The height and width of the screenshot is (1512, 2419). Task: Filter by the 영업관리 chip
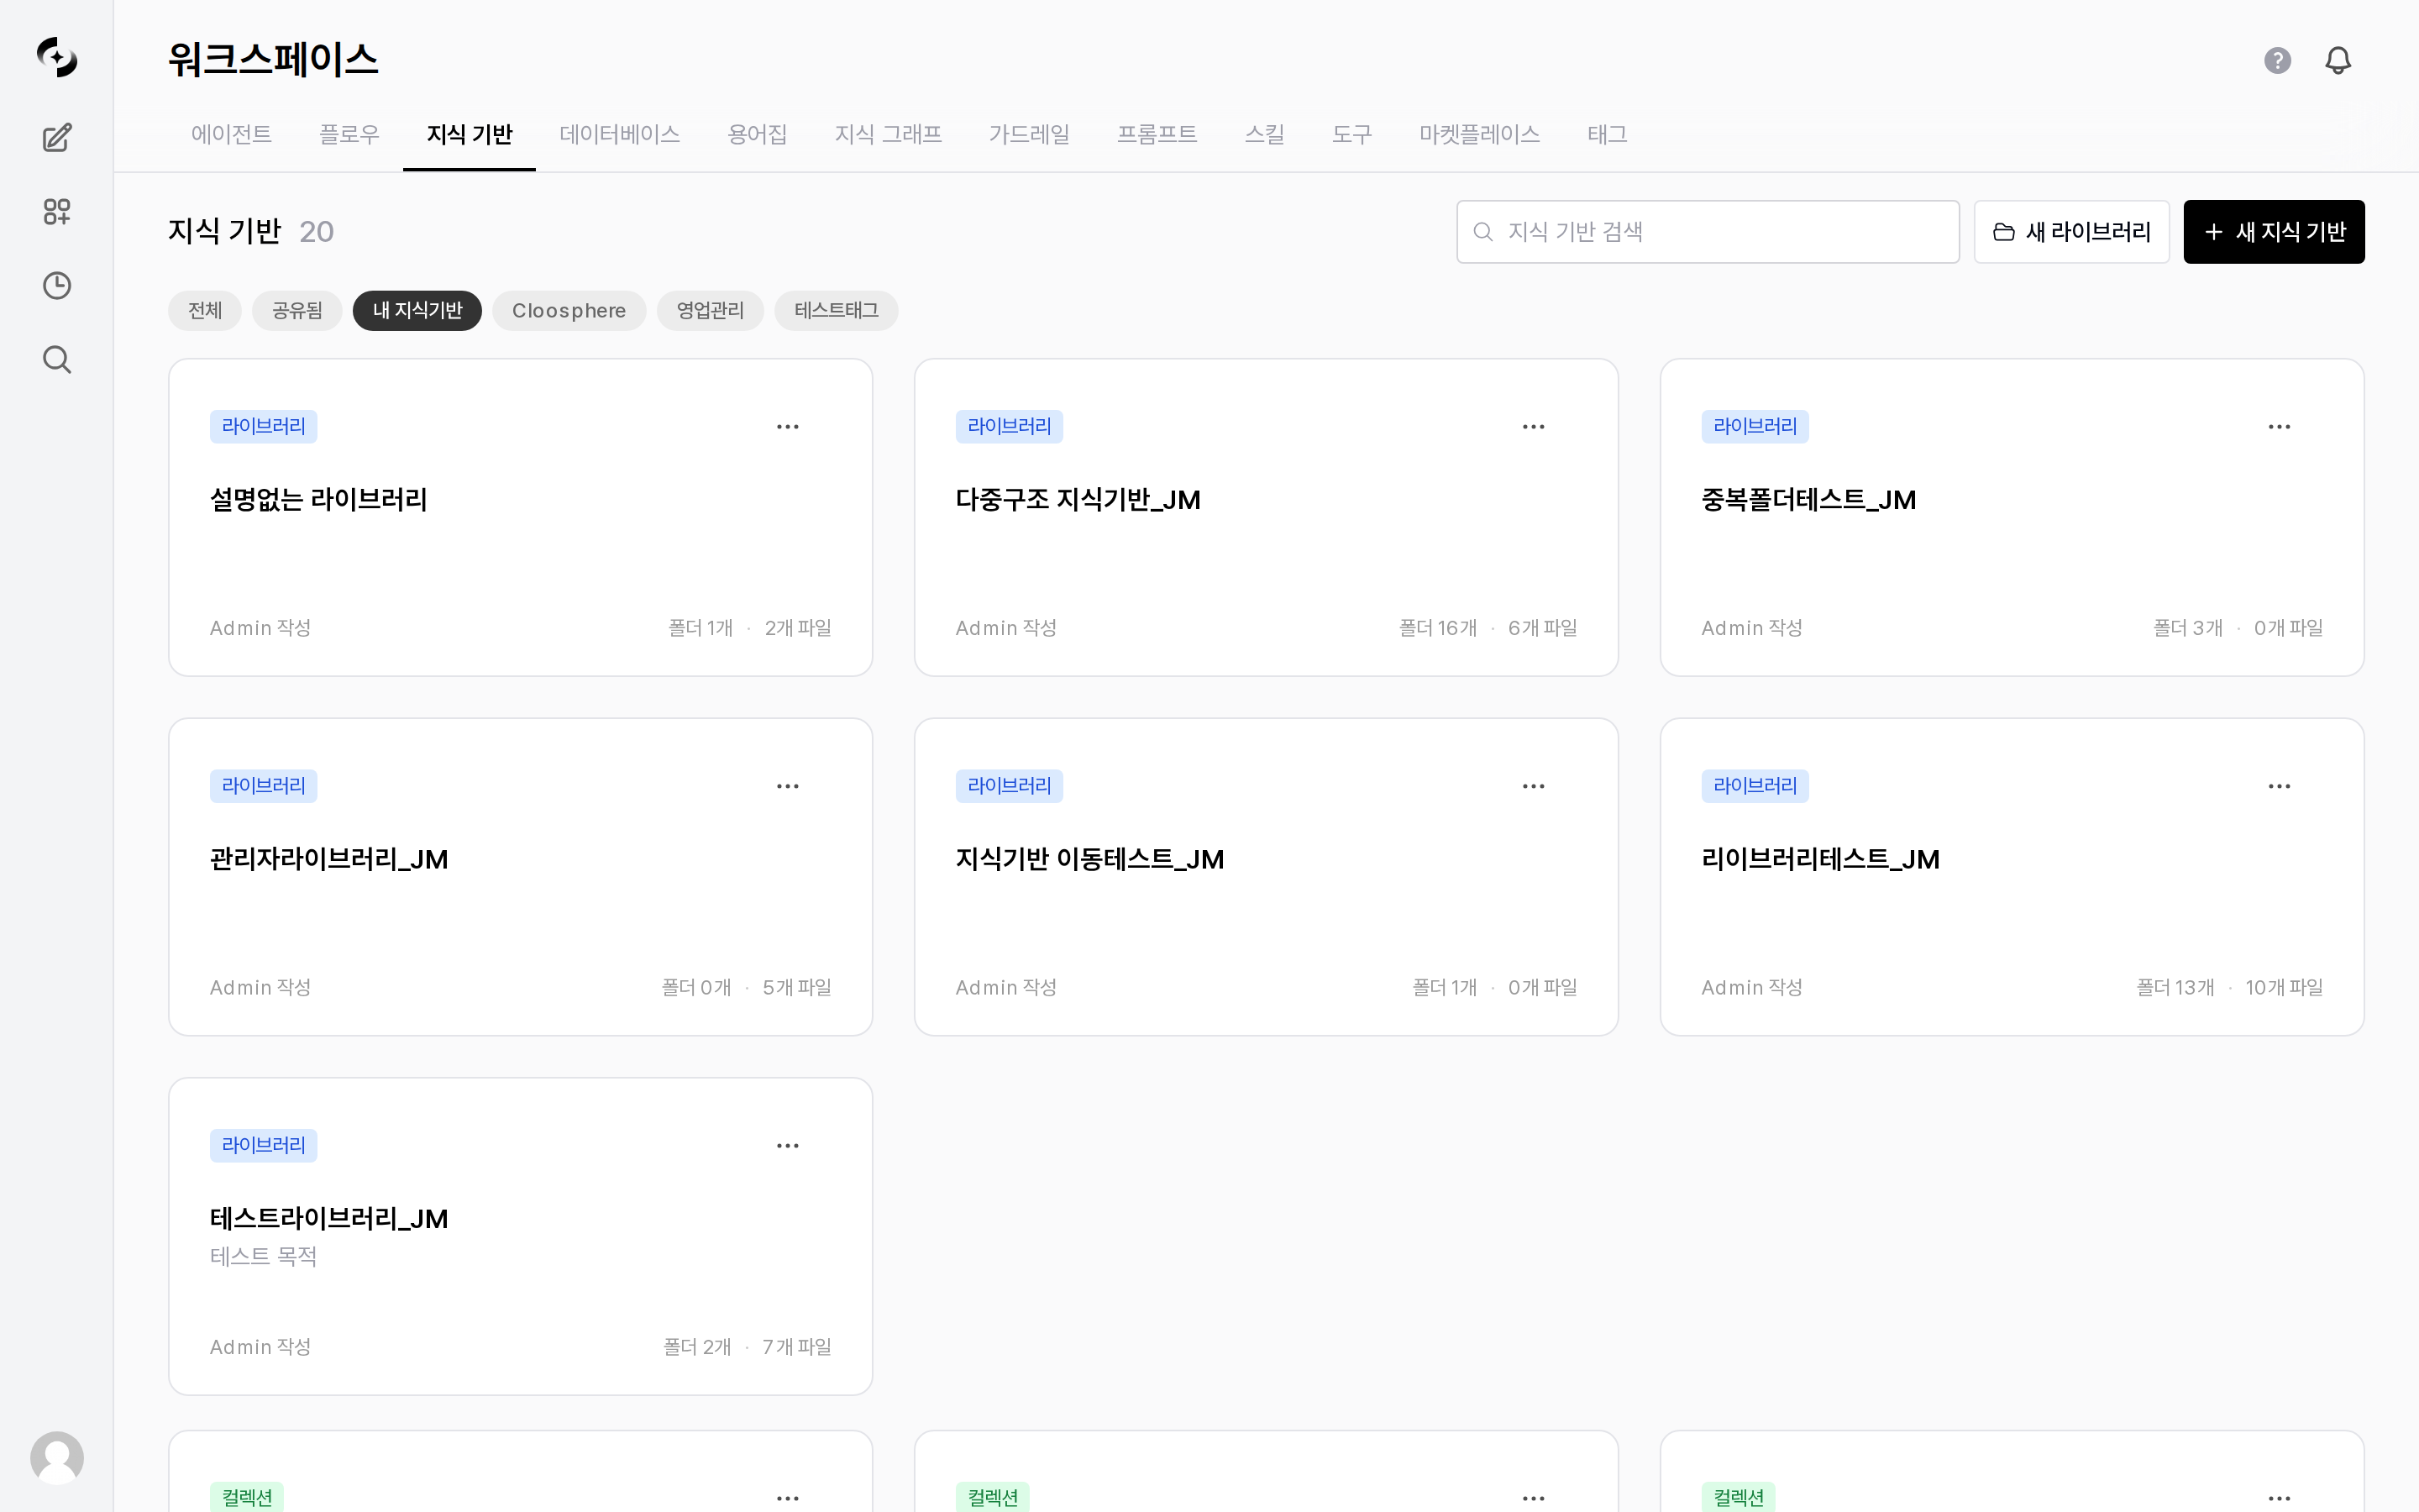point(710,311)
